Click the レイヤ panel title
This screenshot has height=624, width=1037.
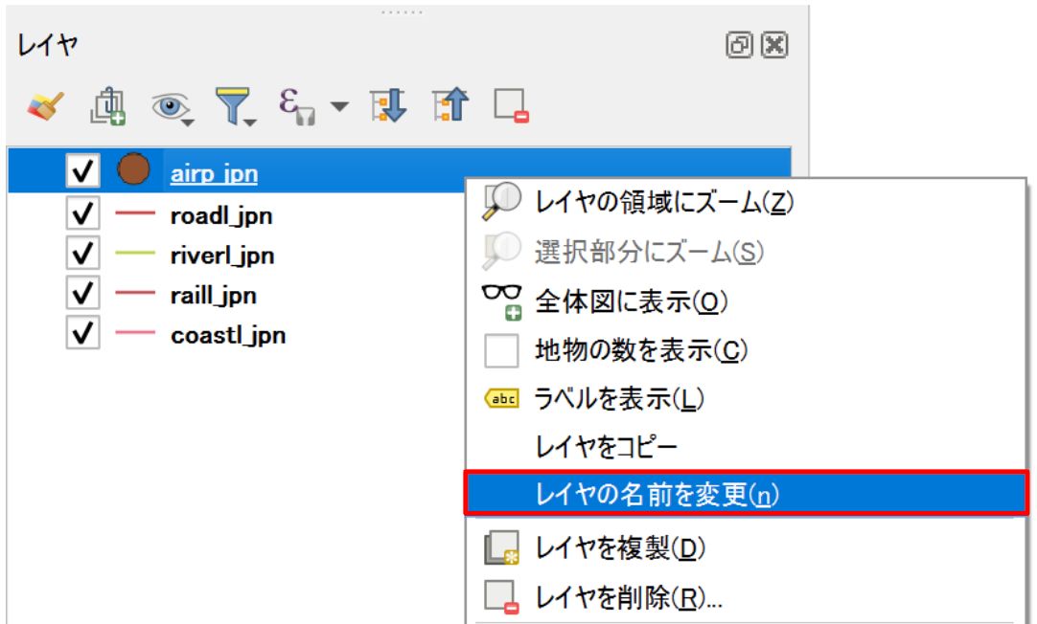pos(47,46)
